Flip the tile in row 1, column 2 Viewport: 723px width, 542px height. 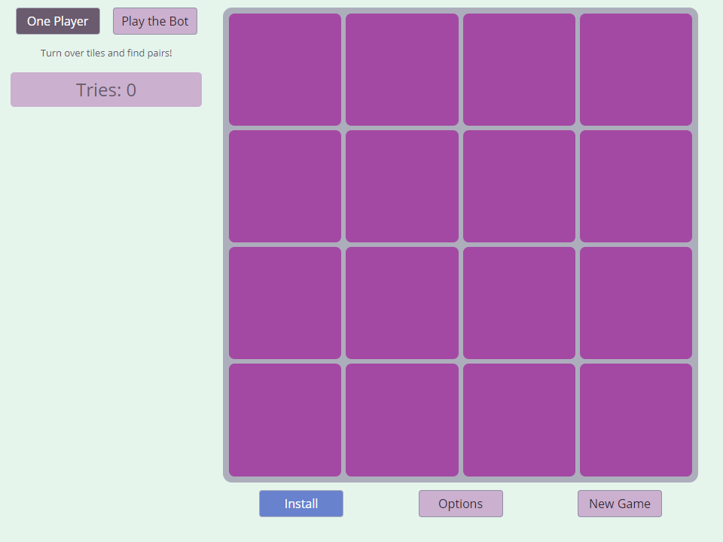(402, 69)
